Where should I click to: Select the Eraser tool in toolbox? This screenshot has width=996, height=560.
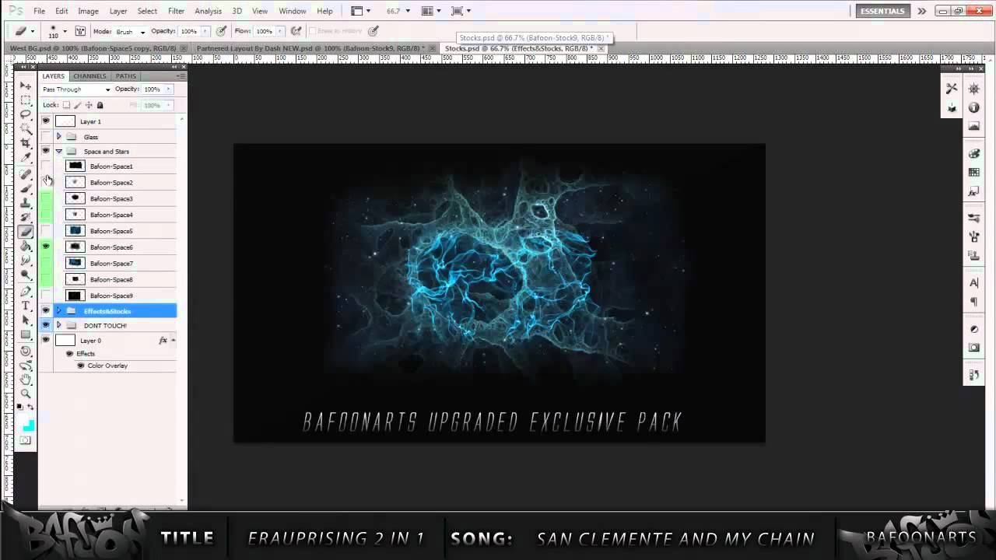coord(26,232)
